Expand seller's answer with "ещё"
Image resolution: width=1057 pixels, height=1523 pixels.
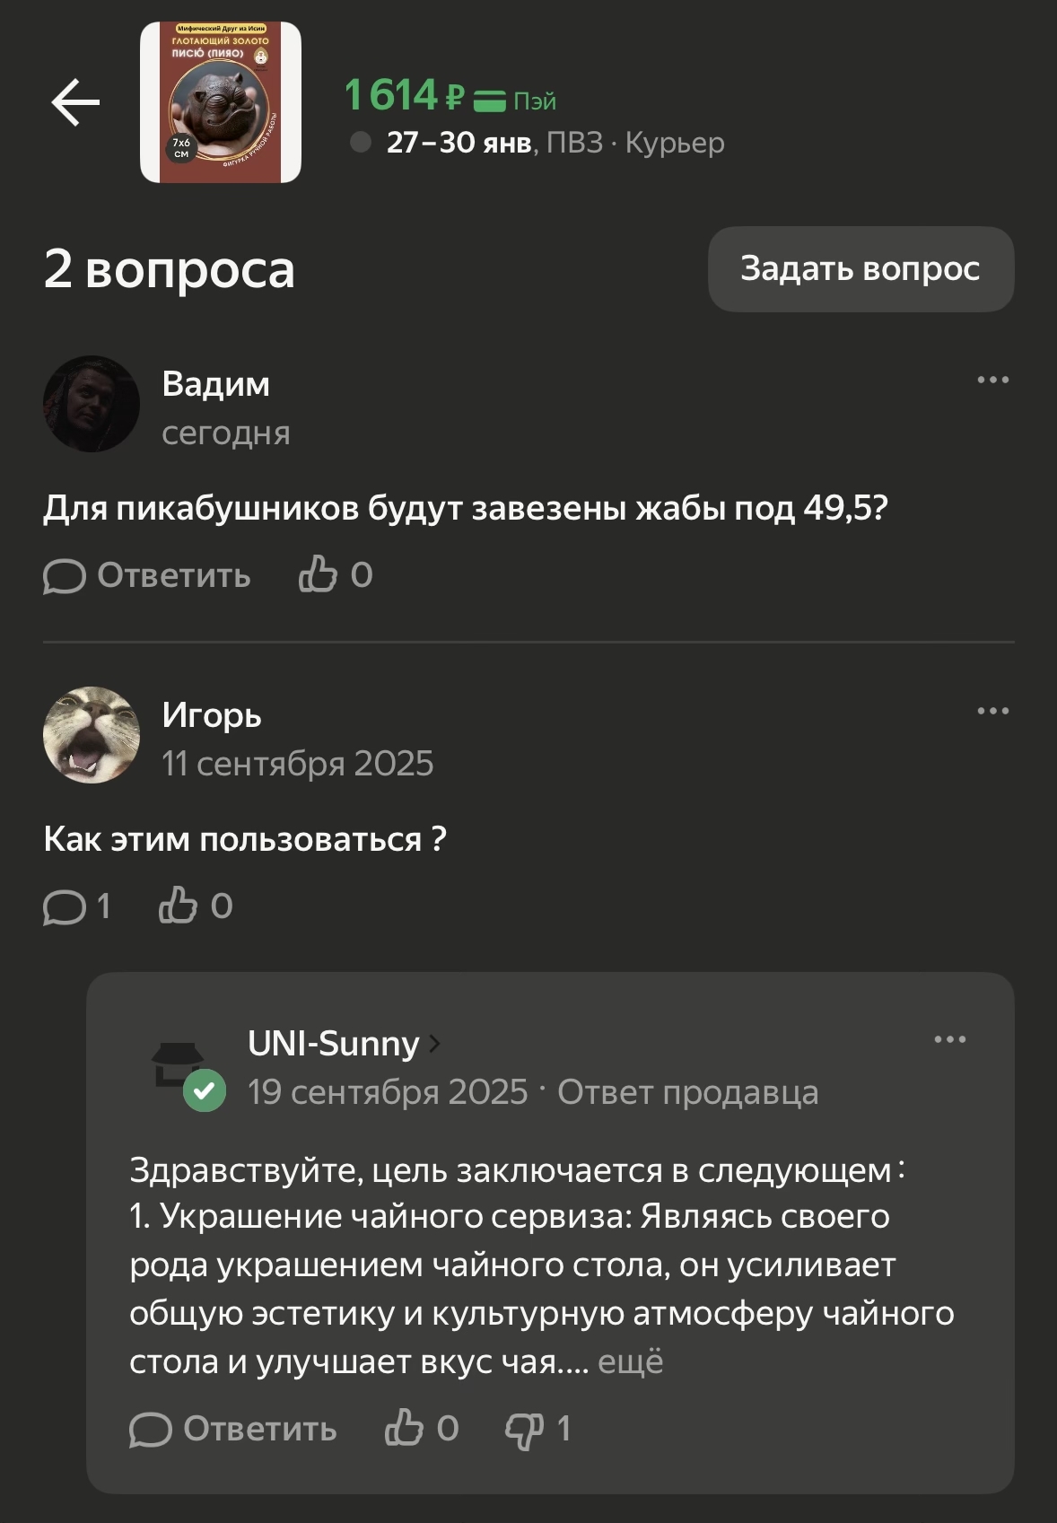(x=631, y=1361)
